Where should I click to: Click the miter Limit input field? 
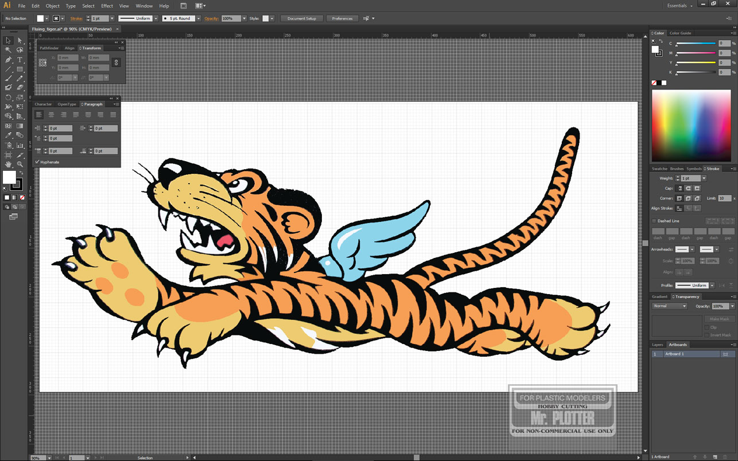(x=725, y=198)
